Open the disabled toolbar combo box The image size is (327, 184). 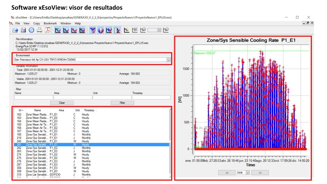154,30
